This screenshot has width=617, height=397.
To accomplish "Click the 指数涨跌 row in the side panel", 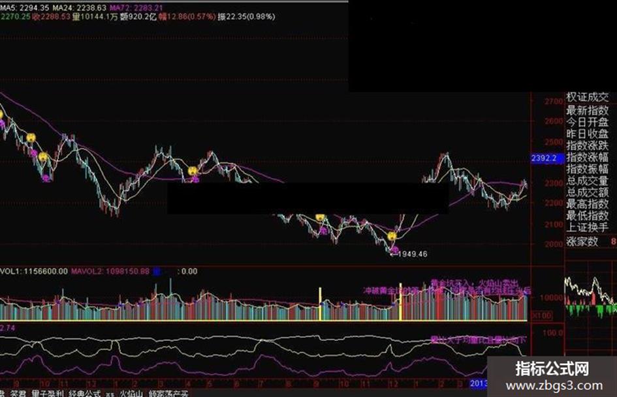I will pos(588,145).
